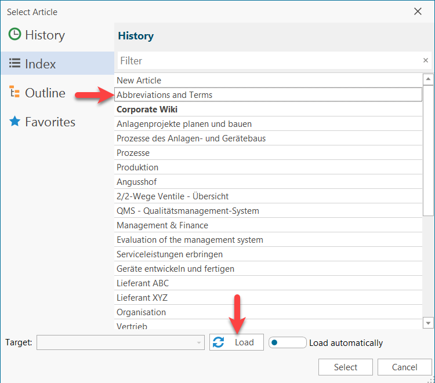Click the Favorites star icon

click(x=14, y=122)
